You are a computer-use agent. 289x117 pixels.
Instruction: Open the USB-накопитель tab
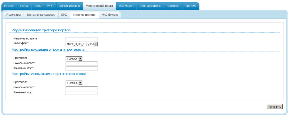(x=150, y=6)
